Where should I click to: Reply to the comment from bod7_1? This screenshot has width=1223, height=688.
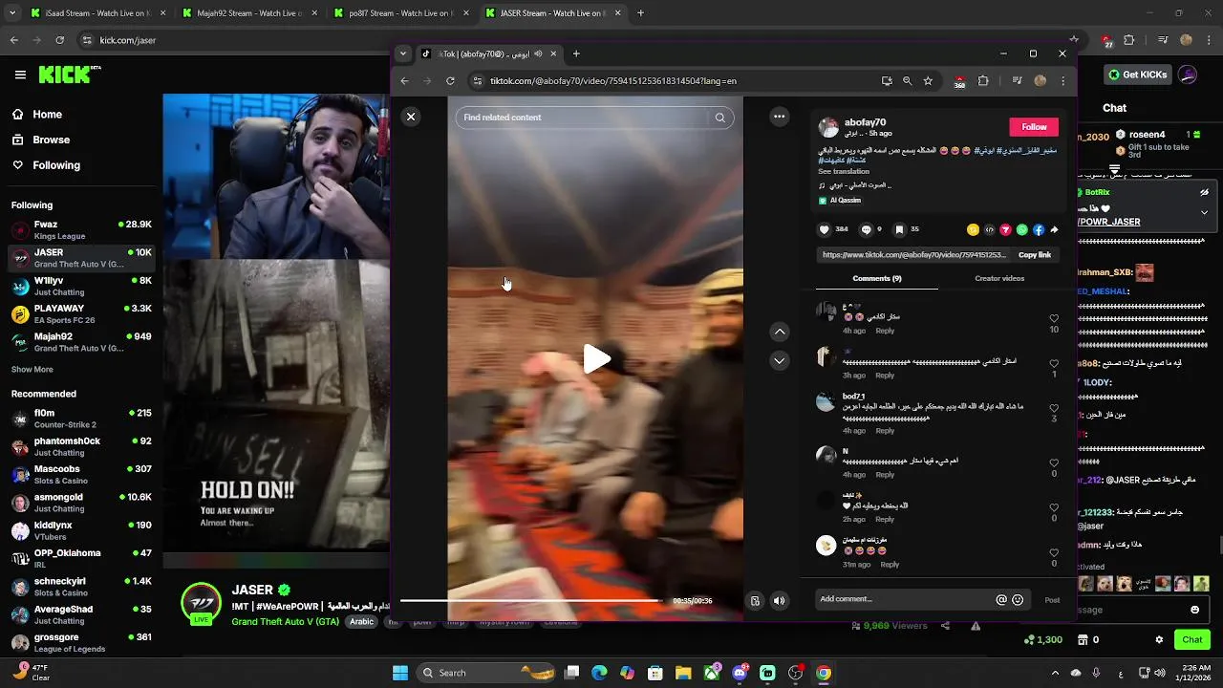pos(885,431)
